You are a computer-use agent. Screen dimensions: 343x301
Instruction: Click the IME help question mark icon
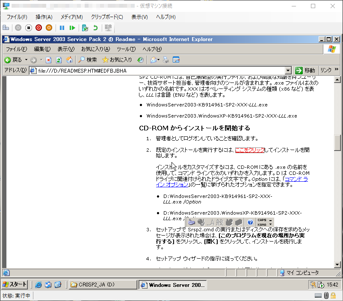pyautogui.click(x=250, y=222)
